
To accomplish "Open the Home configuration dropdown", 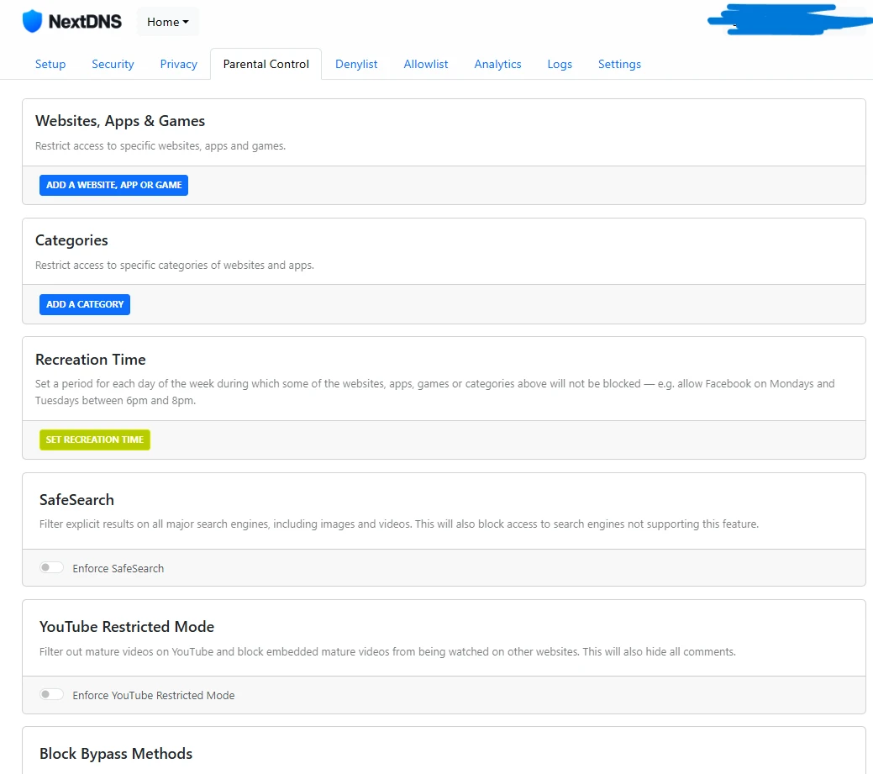I will click(x=167, y=22).
